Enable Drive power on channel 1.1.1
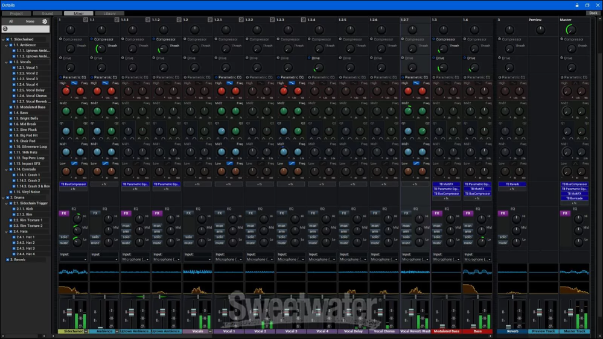 [x=123, y=58]
